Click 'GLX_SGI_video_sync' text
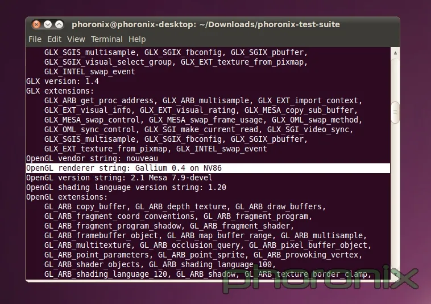 pos(308,129)
